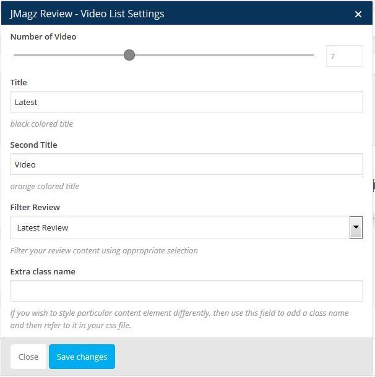Click the 'Number of Video' label

pyautogui.click(x=43, y=37)
